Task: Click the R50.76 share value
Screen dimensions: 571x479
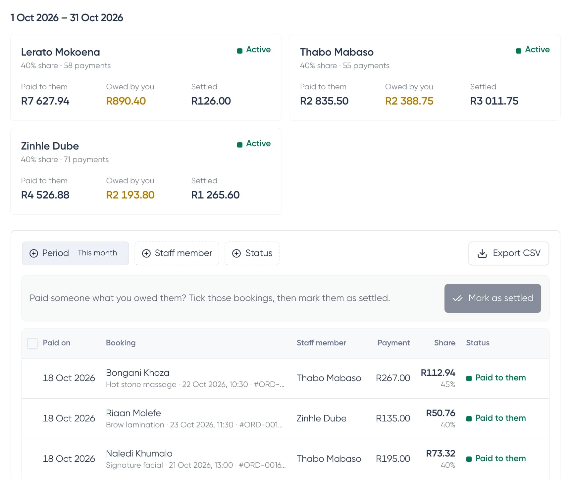Action: click(441, 413)
